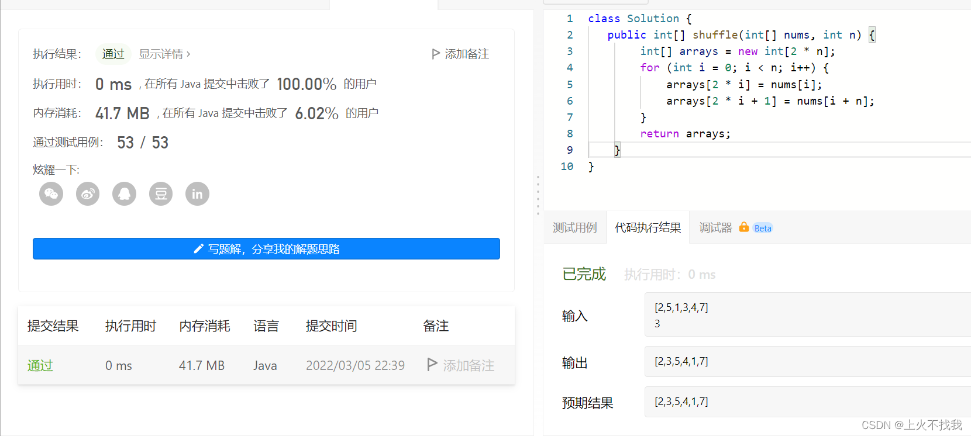Click the 执行结果 label
The height and width of the screenshot is (436, 971).
point(57,54)
